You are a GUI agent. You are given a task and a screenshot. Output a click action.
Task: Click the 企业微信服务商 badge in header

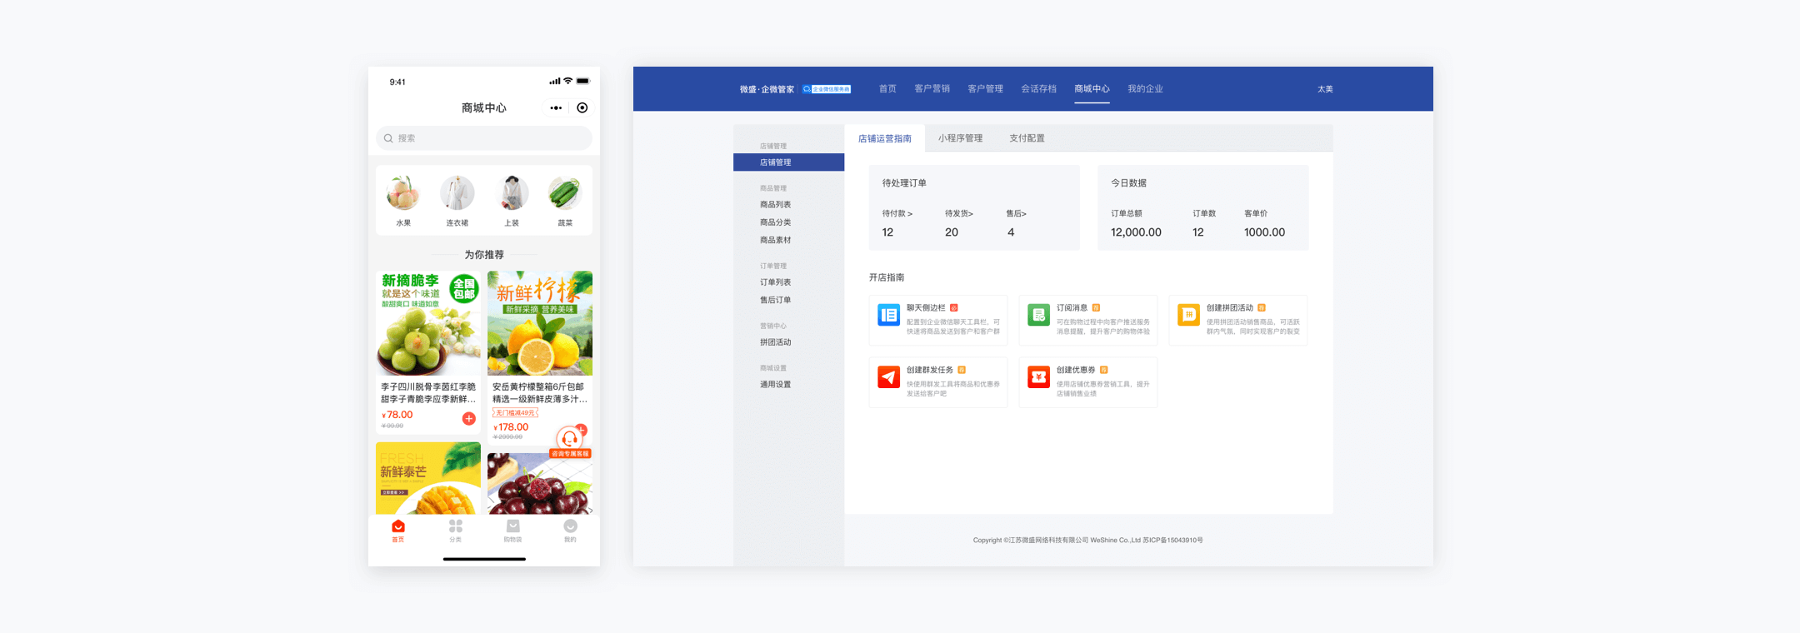pos(827,89)
